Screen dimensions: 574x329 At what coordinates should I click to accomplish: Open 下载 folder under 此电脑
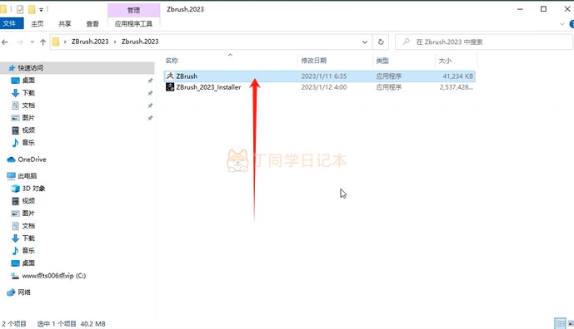pos(28,238)
